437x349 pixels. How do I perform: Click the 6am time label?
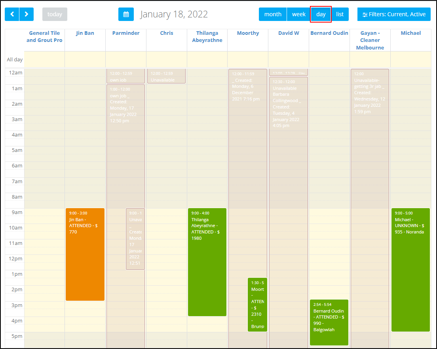coord(17,166)
